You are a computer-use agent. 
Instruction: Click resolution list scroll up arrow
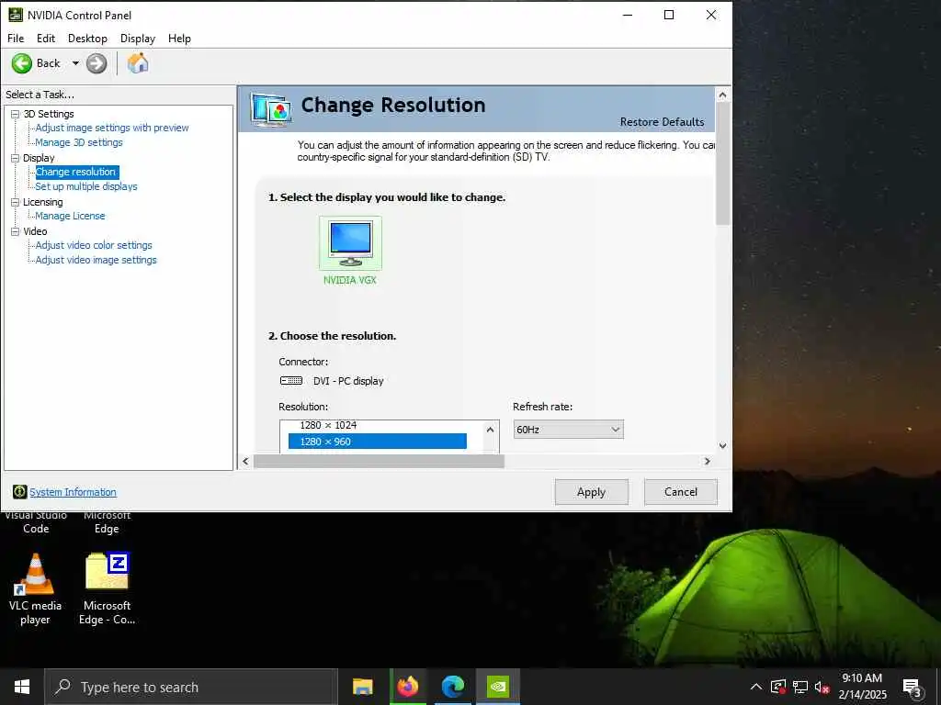click(491, 430)
